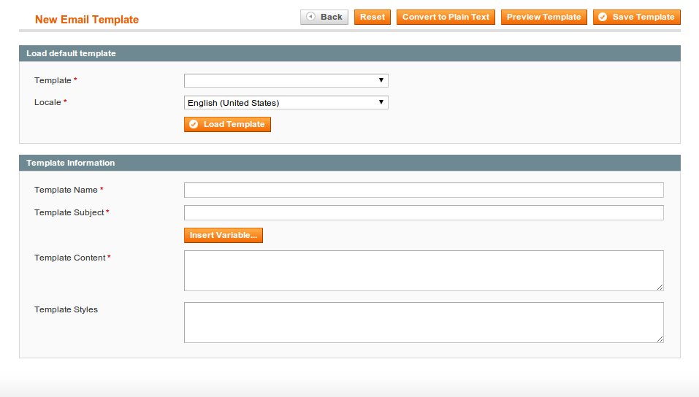
Task: Click the Template Content label
Action: pos(70,258)
